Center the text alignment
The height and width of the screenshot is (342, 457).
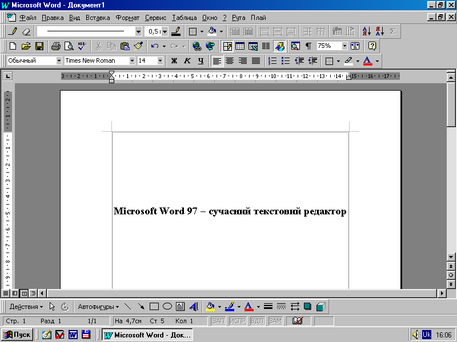(230, 61)
